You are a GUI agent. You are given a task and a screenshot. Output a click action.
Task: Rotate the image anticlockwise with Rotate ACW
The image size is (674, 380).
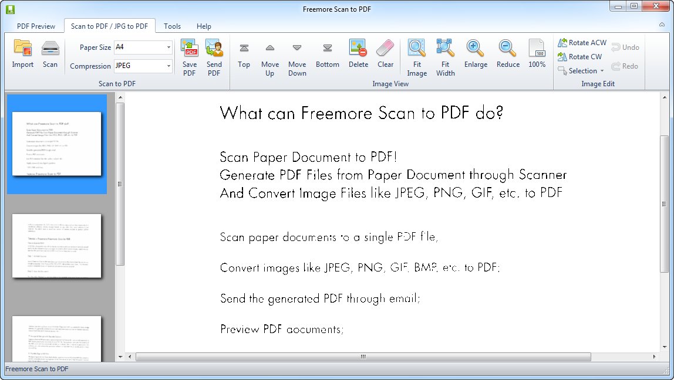[x=582, y=42]
